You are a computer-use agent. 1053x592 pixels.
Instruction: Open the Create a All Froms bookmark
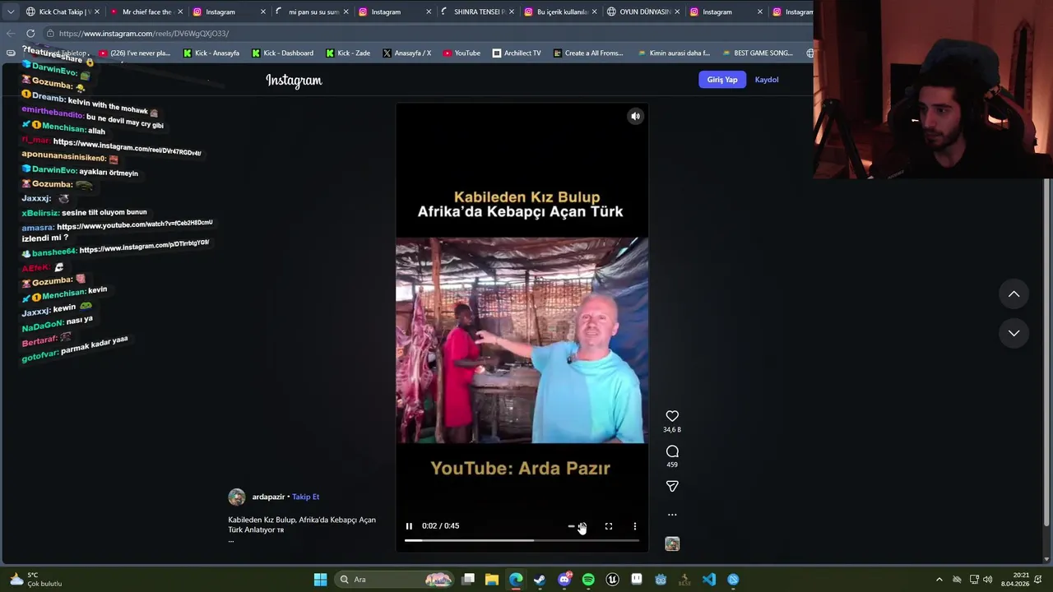click(x=588, y=53)
